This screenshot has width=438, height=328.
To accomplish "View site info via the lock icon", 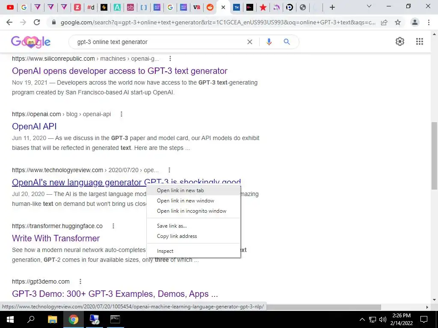I will tap(54, 22).
